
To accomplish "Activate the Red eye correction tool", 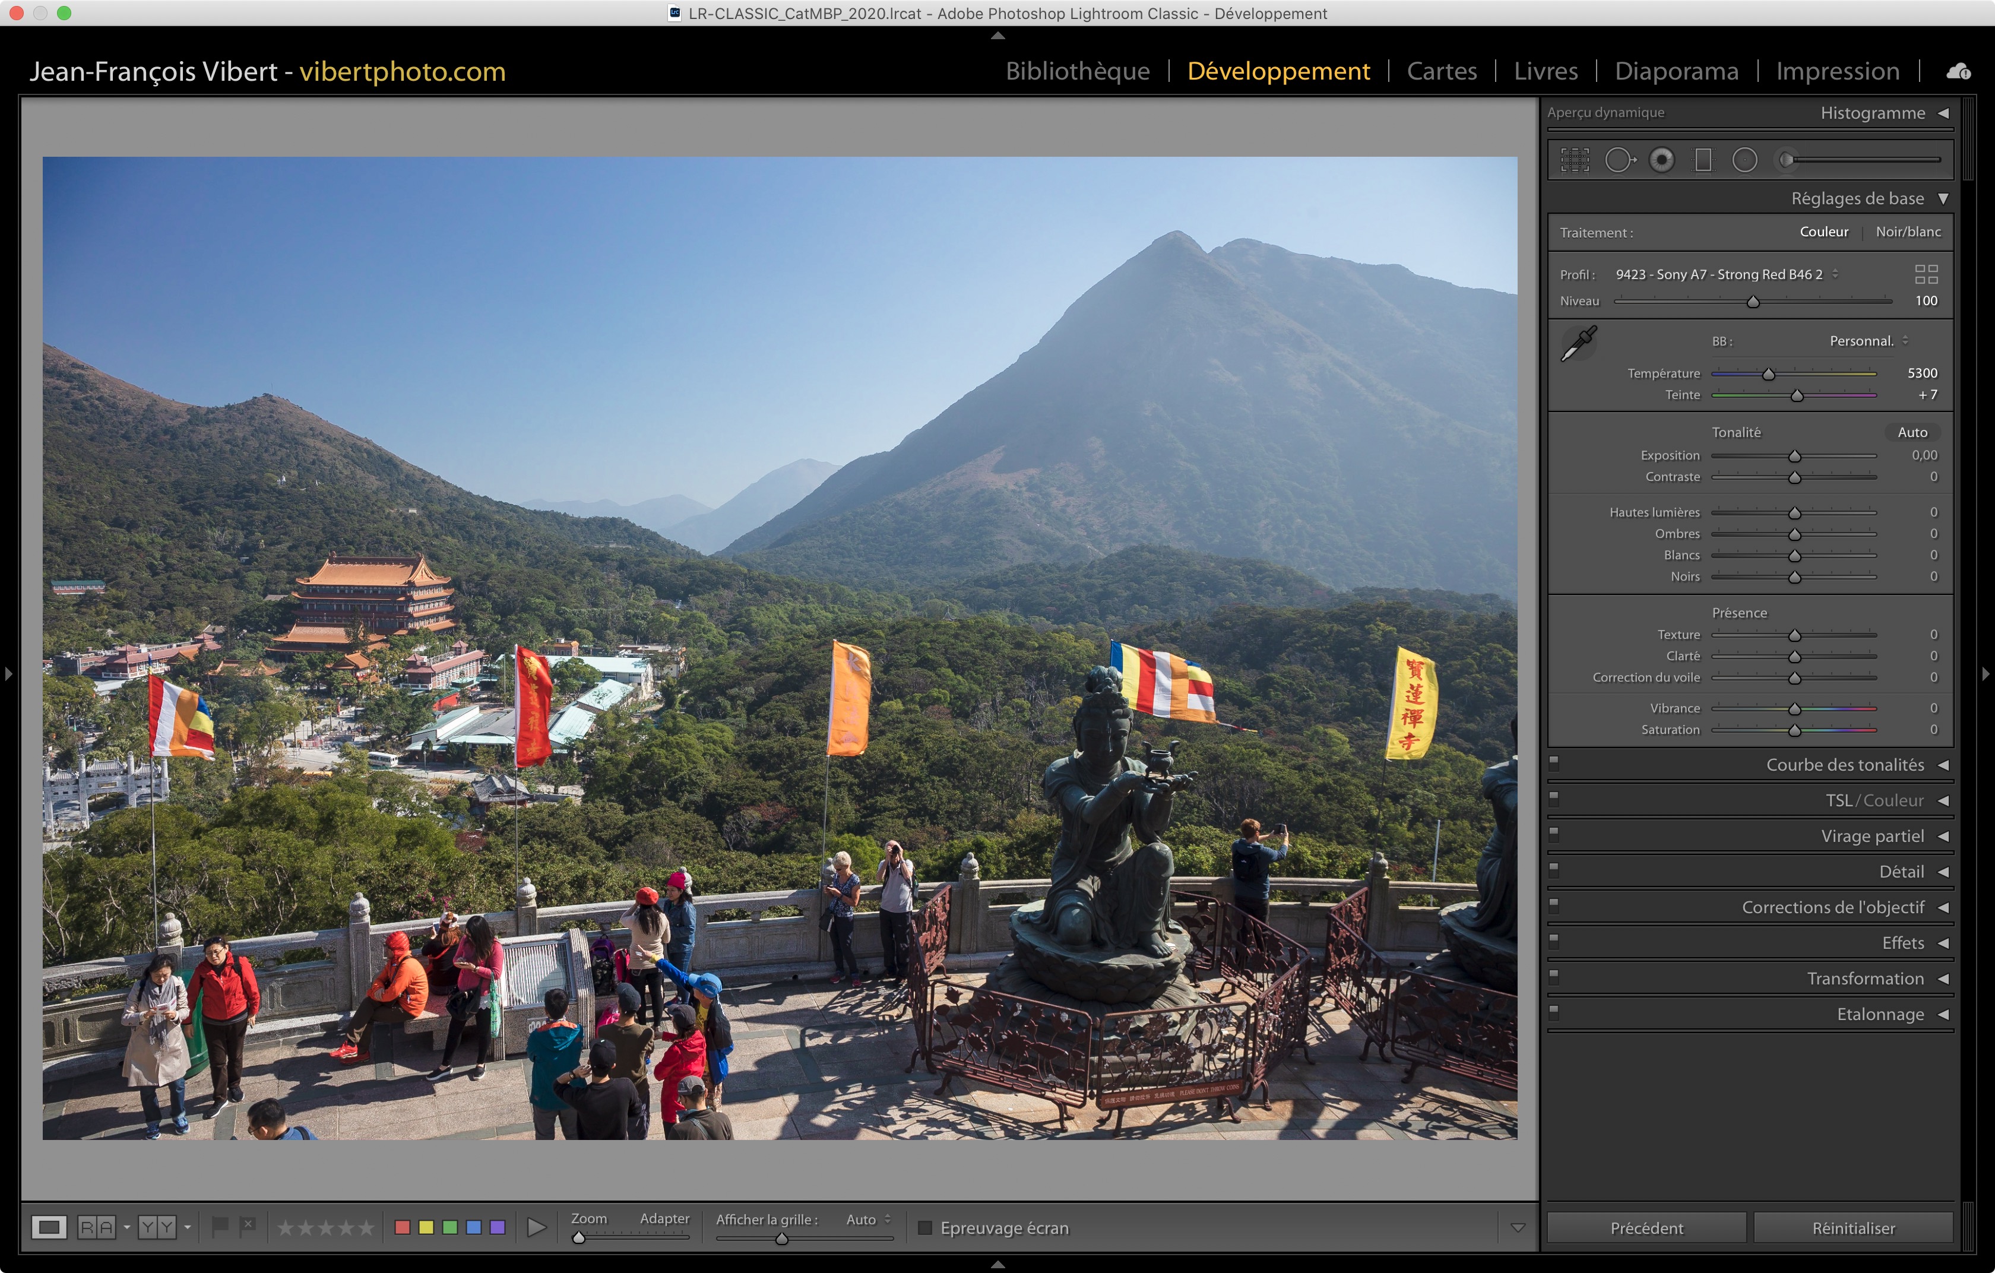I will tap(1661, 160).
